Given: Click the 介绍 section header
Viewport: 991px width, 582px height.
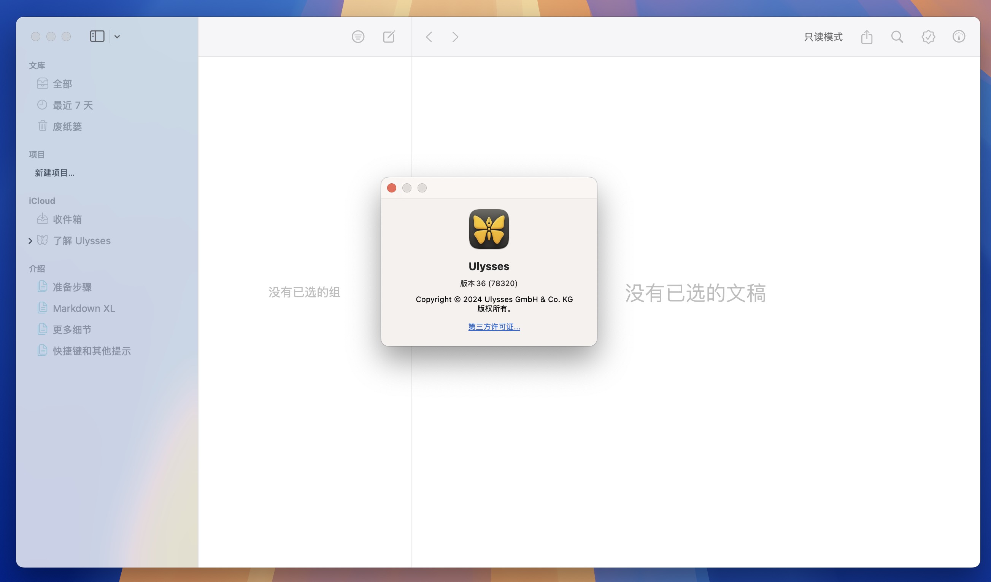Looking at the screenshot, I should (x=37, y=269).
